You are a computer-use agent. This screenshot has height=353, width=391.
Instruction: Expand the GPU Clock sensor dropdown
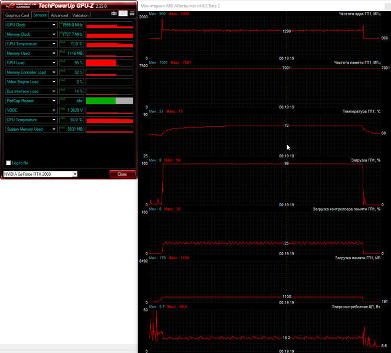point(54,25)
